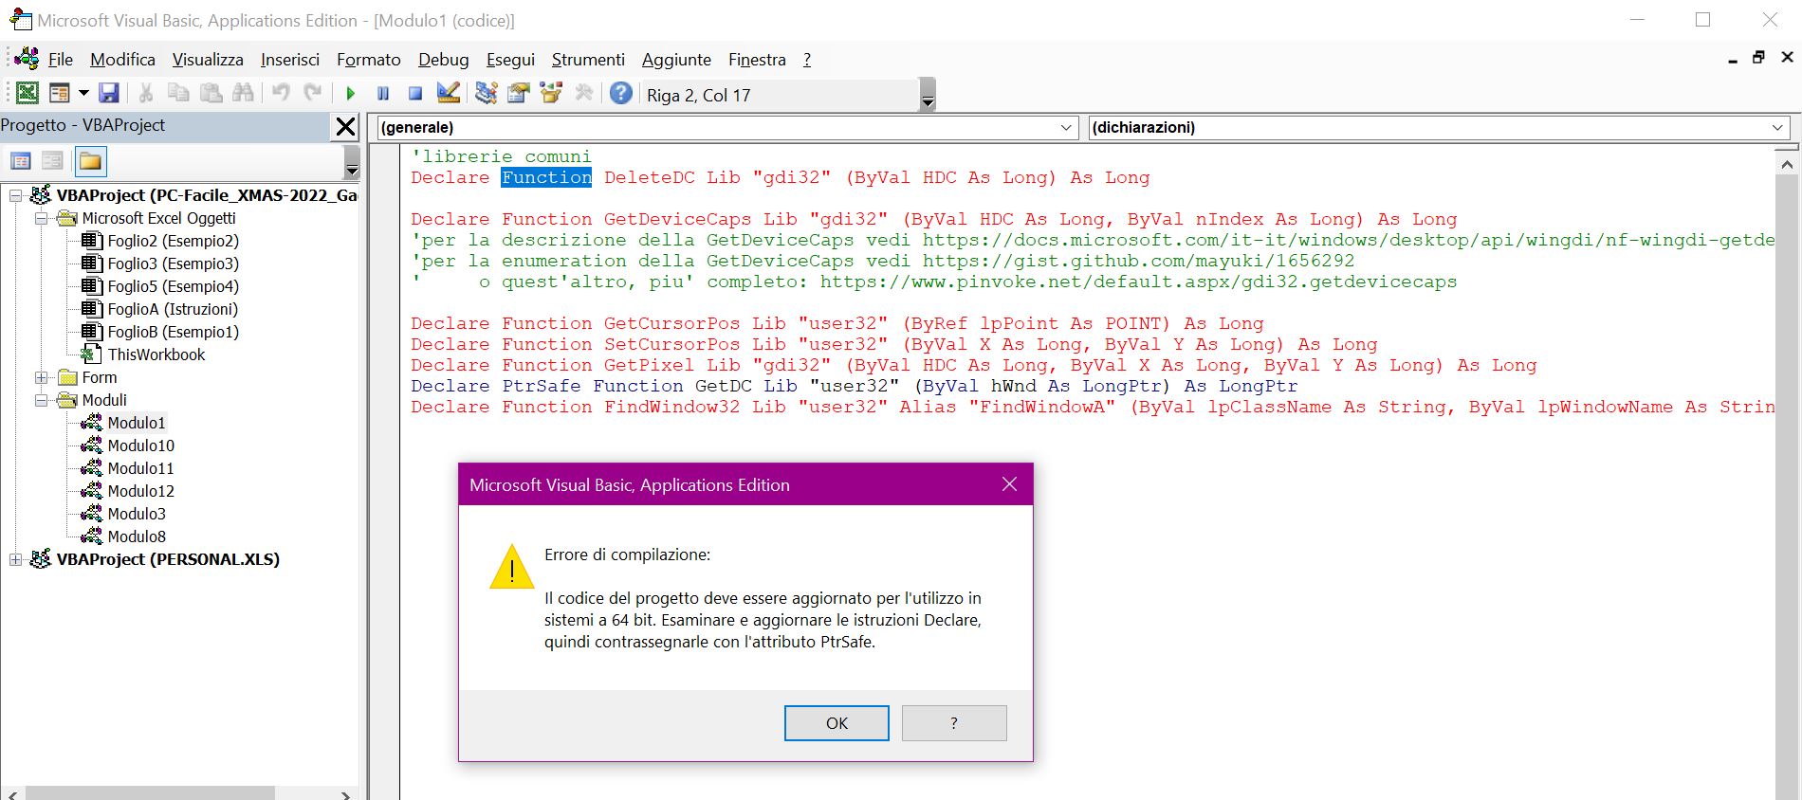Close the Progetto - VBAProject panel
The image size is (1802, 800).
click(346, 126)
